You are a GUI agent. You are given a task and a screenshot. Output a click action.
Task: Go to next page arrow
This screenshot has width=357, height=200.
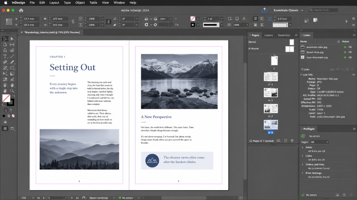coord(72,198)
